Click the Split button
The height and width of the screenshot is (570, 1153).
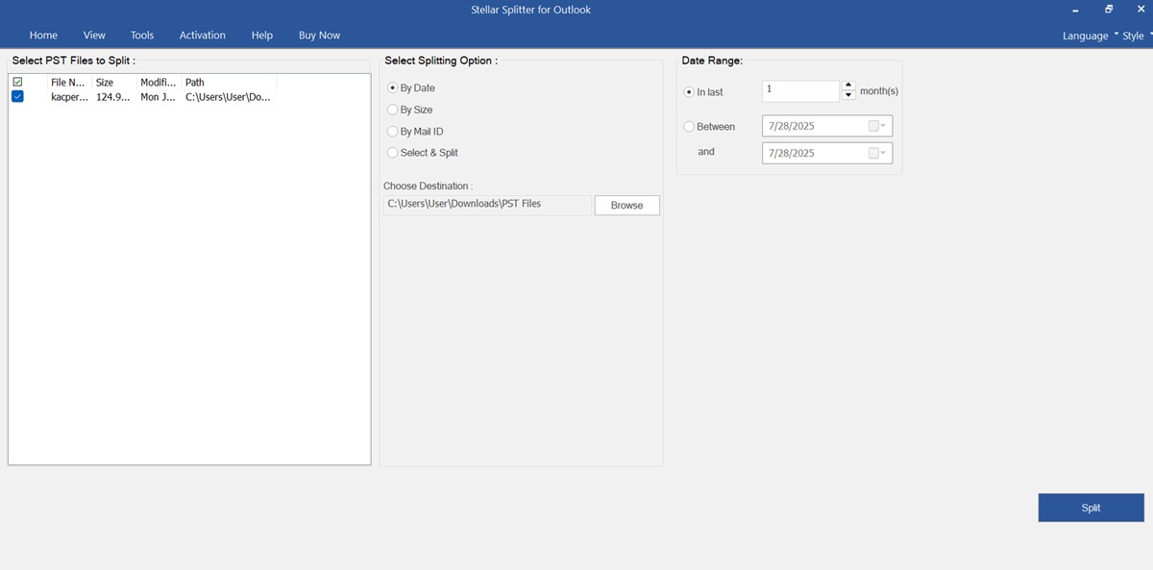pyautogui.click(x=1091, y=508)
